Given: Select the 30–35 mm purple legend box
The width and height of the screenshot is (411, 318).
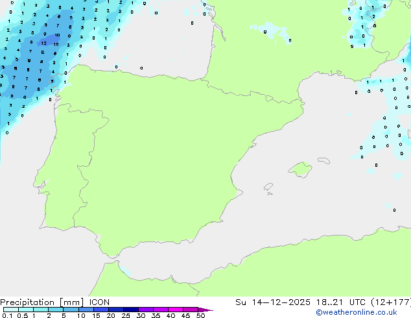Looking at the screenshot, I should tap(146, 310).
